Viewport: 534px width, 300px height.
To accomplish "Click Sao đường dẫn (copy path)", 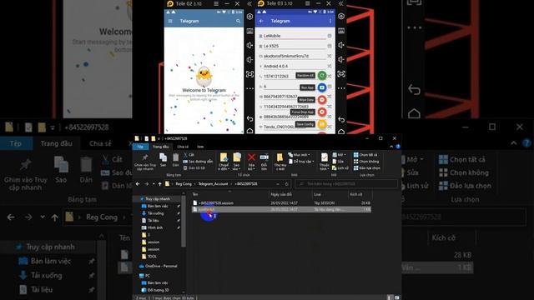I will (198, 161).
